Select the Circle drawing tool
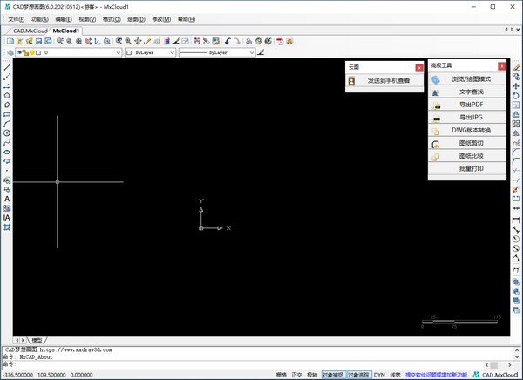The image size is (523, 380). (x=7, y=133)
